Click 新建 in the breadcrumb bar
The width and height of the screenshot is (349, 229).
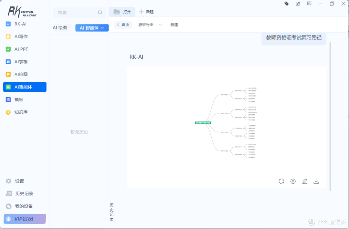(x=174, y=25)
